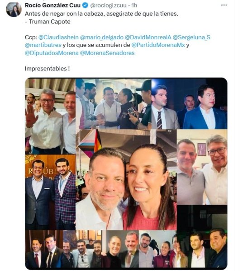The width and height of the screenshot is (243, 271).
Task: Open the 1h timestamp link
Action: [x=134, y=5]
